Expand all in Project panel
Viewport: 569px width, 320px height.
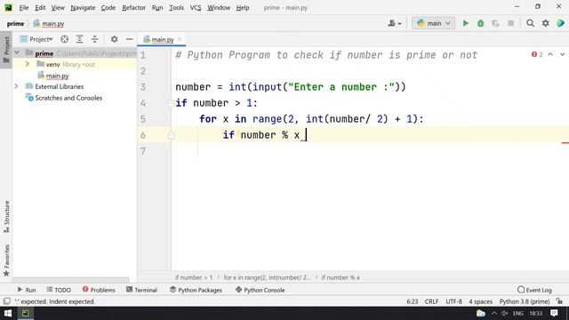tap(79, 39)
